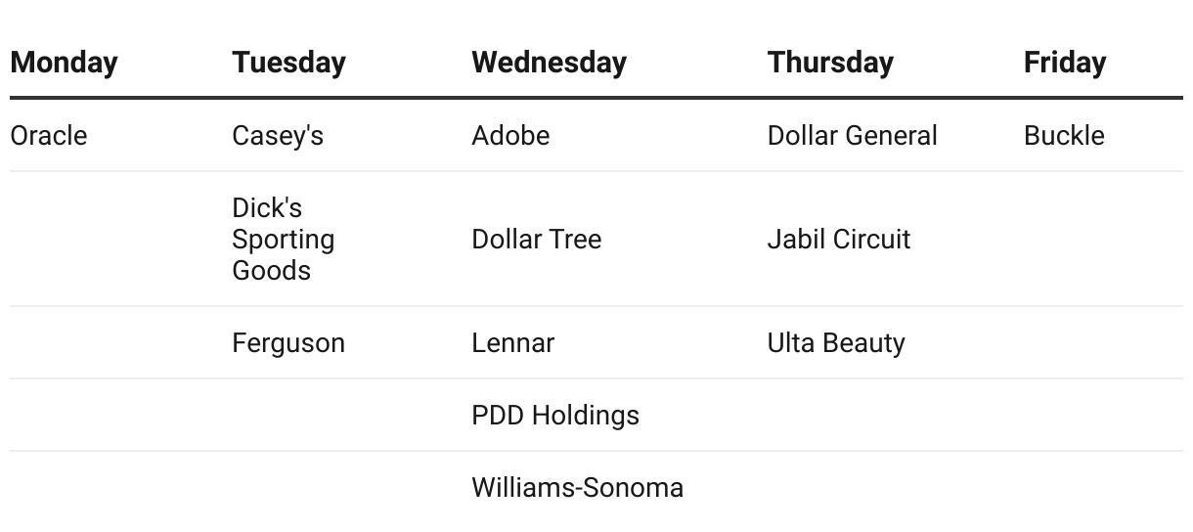
Task: Select the Dollar Tree cell
Action: (536, 239)
